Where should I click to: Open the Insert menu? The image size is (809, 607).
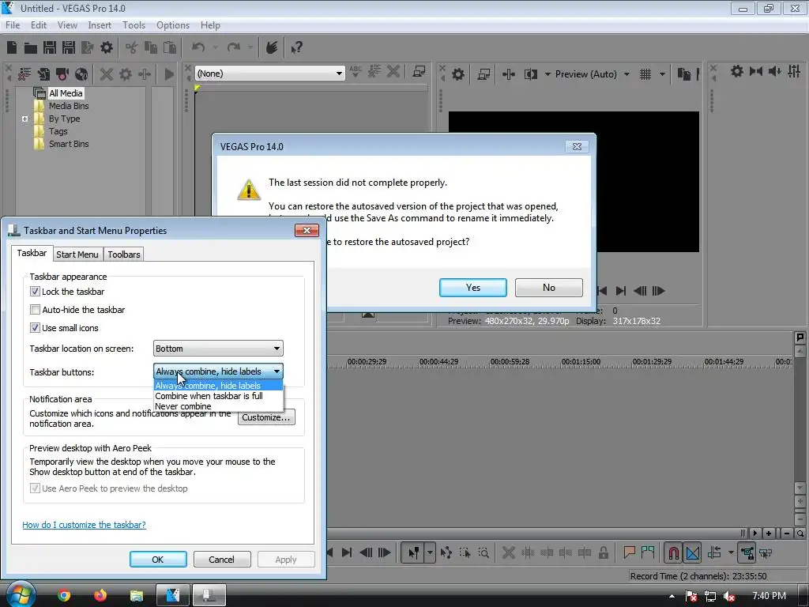[100, 25]
